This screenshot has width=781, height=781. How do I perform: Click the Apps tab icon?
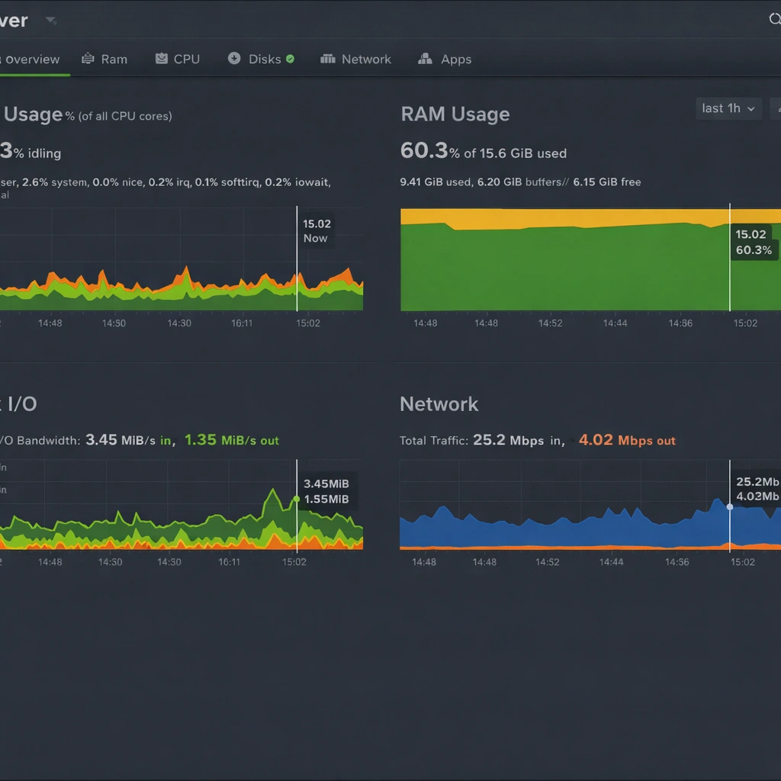[425, 59]
